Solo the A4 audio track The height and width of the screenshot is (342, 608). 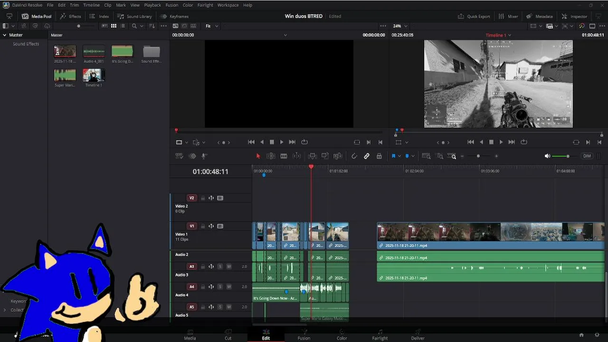click(x=220, y=287)
